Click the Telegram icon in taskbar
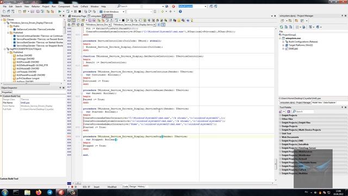Image resolution: width=348 pixels, height=196 pixels. point(49,192)
